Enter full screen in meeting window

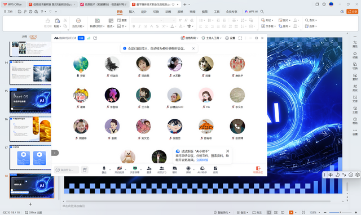pos(240,38)
